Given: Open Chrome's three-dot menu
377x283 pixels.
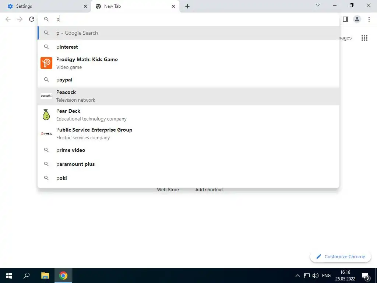Looking at the screenshot, I should [x=369, y=19].
